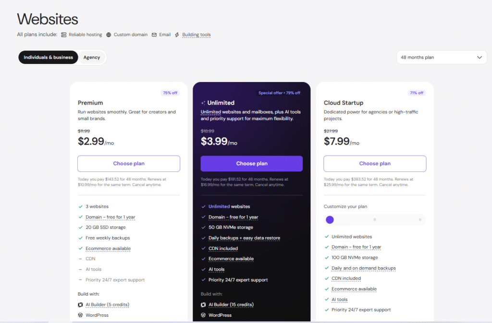This screenshot has height=323, width=492.
Task: Click the purple Cloud Startup slider handle
Action: click(x=330, y=220)
